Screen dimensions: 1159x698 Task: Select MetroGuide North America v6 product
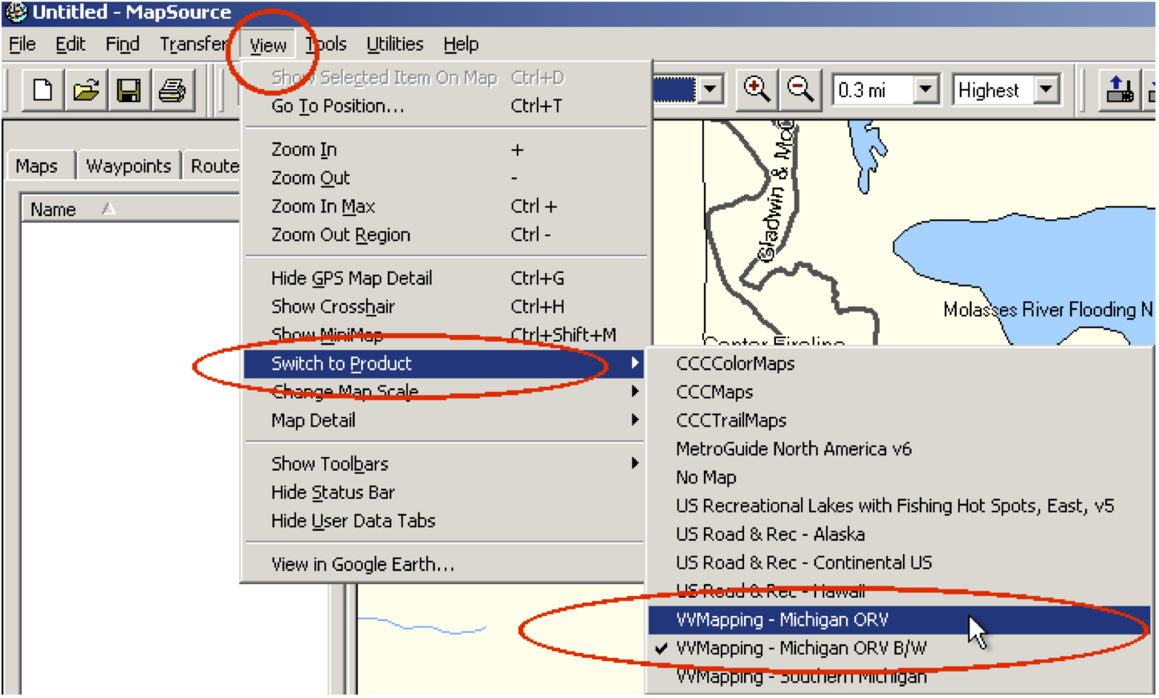899,449
